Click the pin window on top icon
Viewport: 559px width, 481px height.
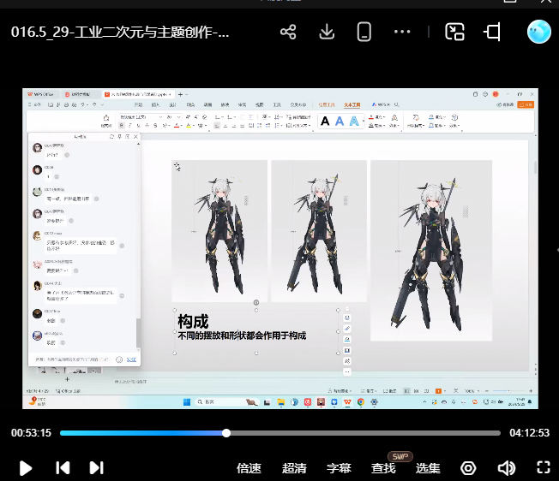(x=492, y=33)
